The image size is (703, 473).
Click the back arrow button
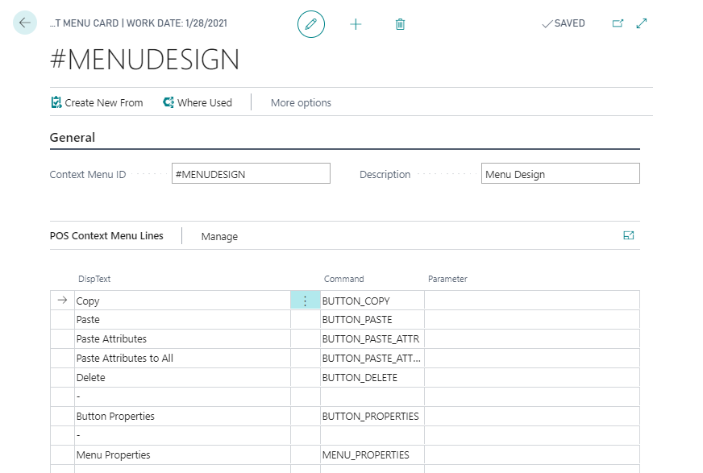25,23
